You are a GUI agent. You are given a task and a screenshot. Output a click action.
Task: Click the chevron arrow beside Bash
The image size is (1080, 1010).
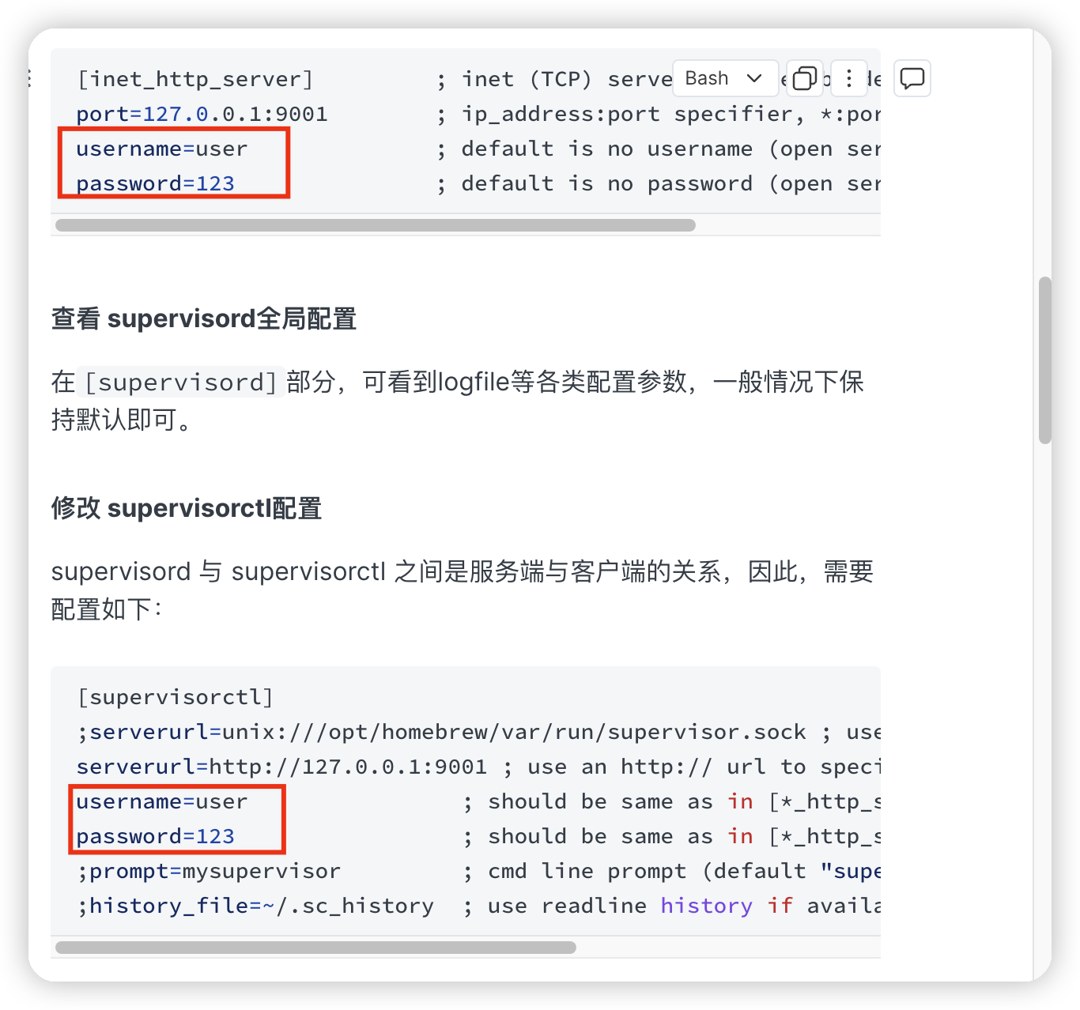click(x=754, y=78)
